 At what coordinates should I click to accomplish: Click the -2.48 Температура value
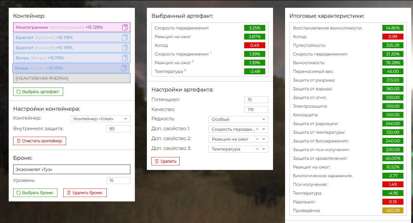[255, 71]
